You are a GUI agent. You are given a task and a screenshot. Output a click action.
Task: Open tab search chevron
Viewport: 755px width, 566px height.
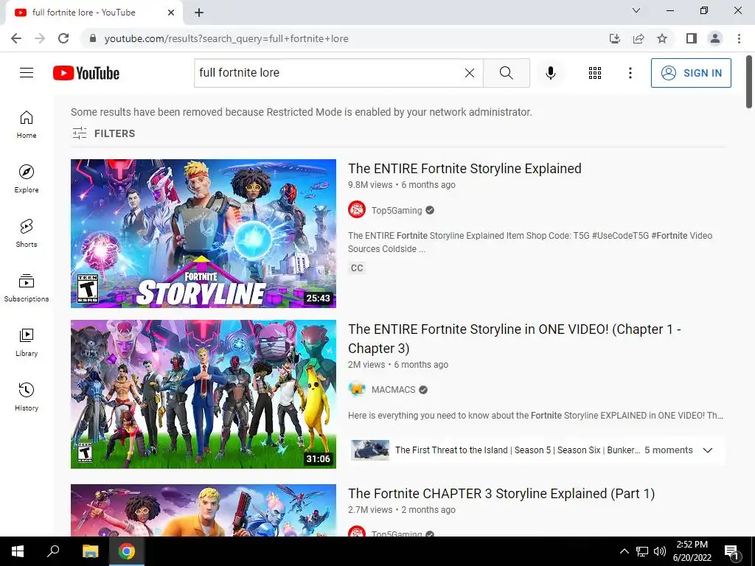pos(636,10)
